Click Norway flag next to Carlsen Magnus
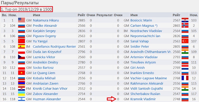This screenshot has height=102, width=199. click(x=185, y=25)
